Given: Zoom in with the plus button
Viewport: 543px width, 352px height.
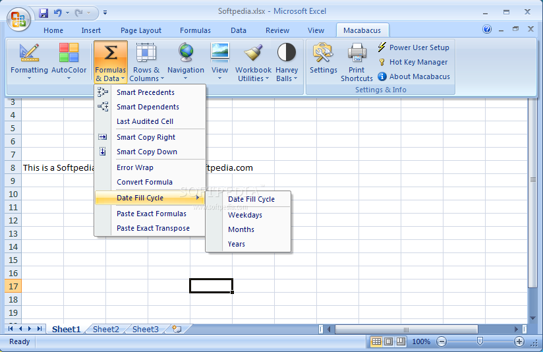Looking at the screenshot, I should (519, 342).
